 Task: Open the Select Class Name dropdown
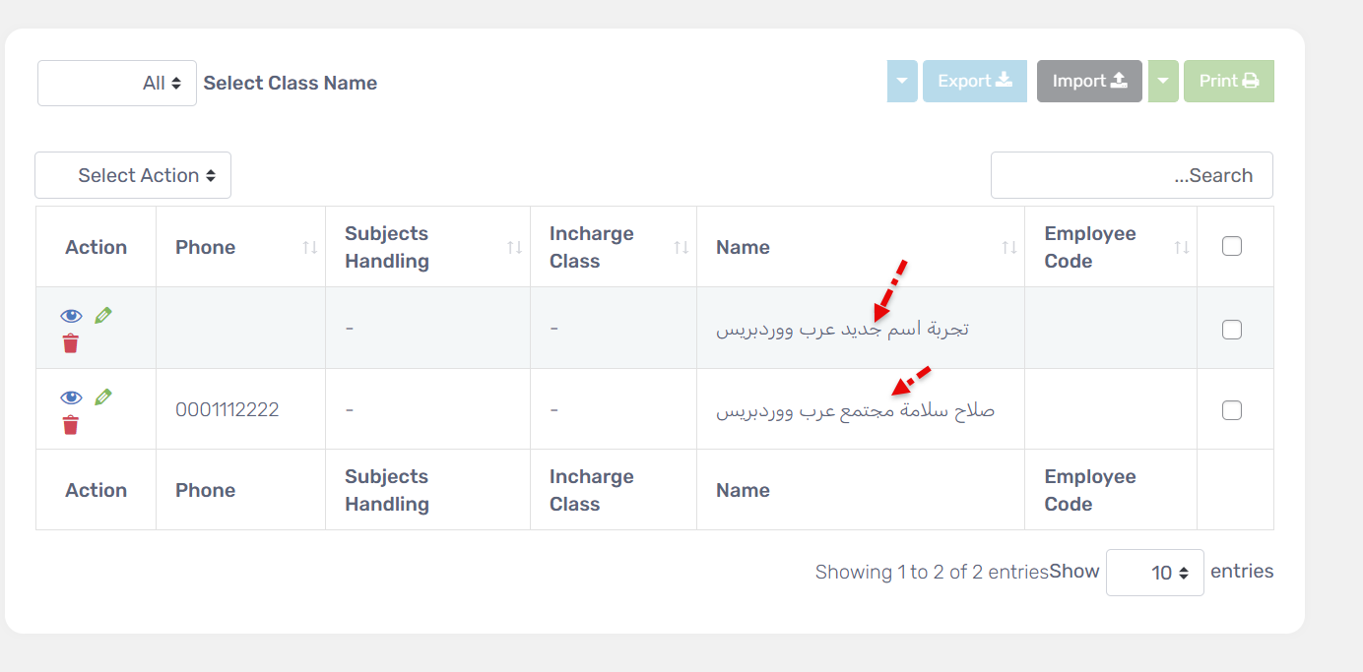pos(117,84)
